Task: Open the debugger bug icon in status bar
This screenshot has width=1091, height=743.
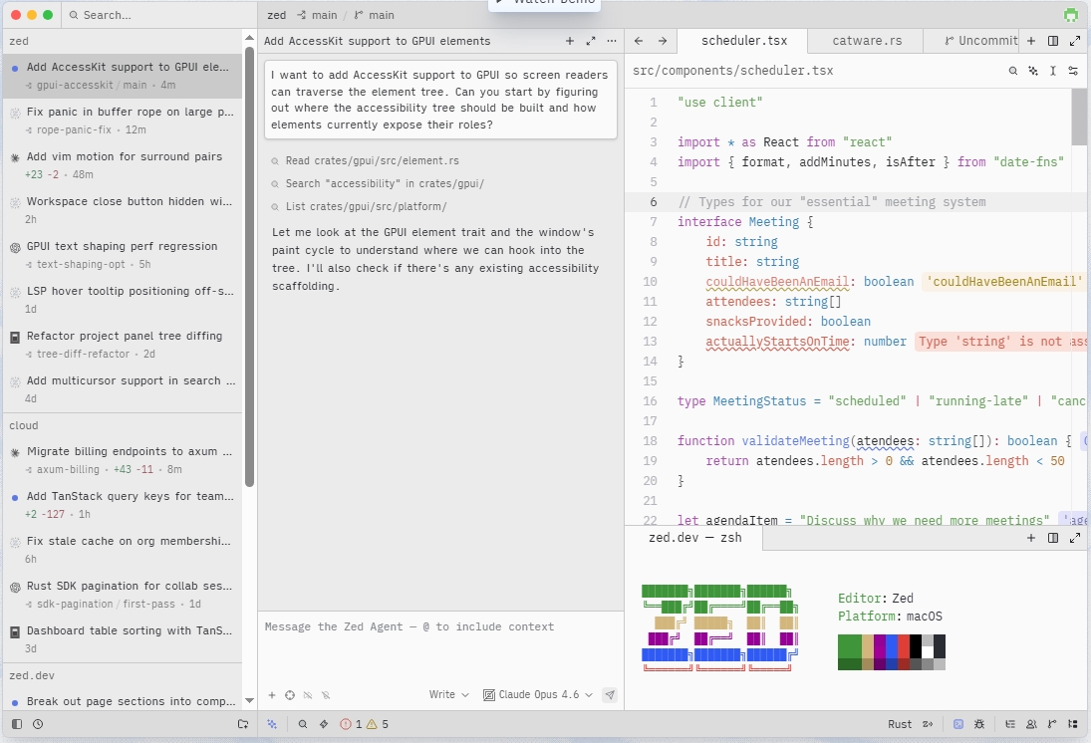Action: (x=979, y=724)
